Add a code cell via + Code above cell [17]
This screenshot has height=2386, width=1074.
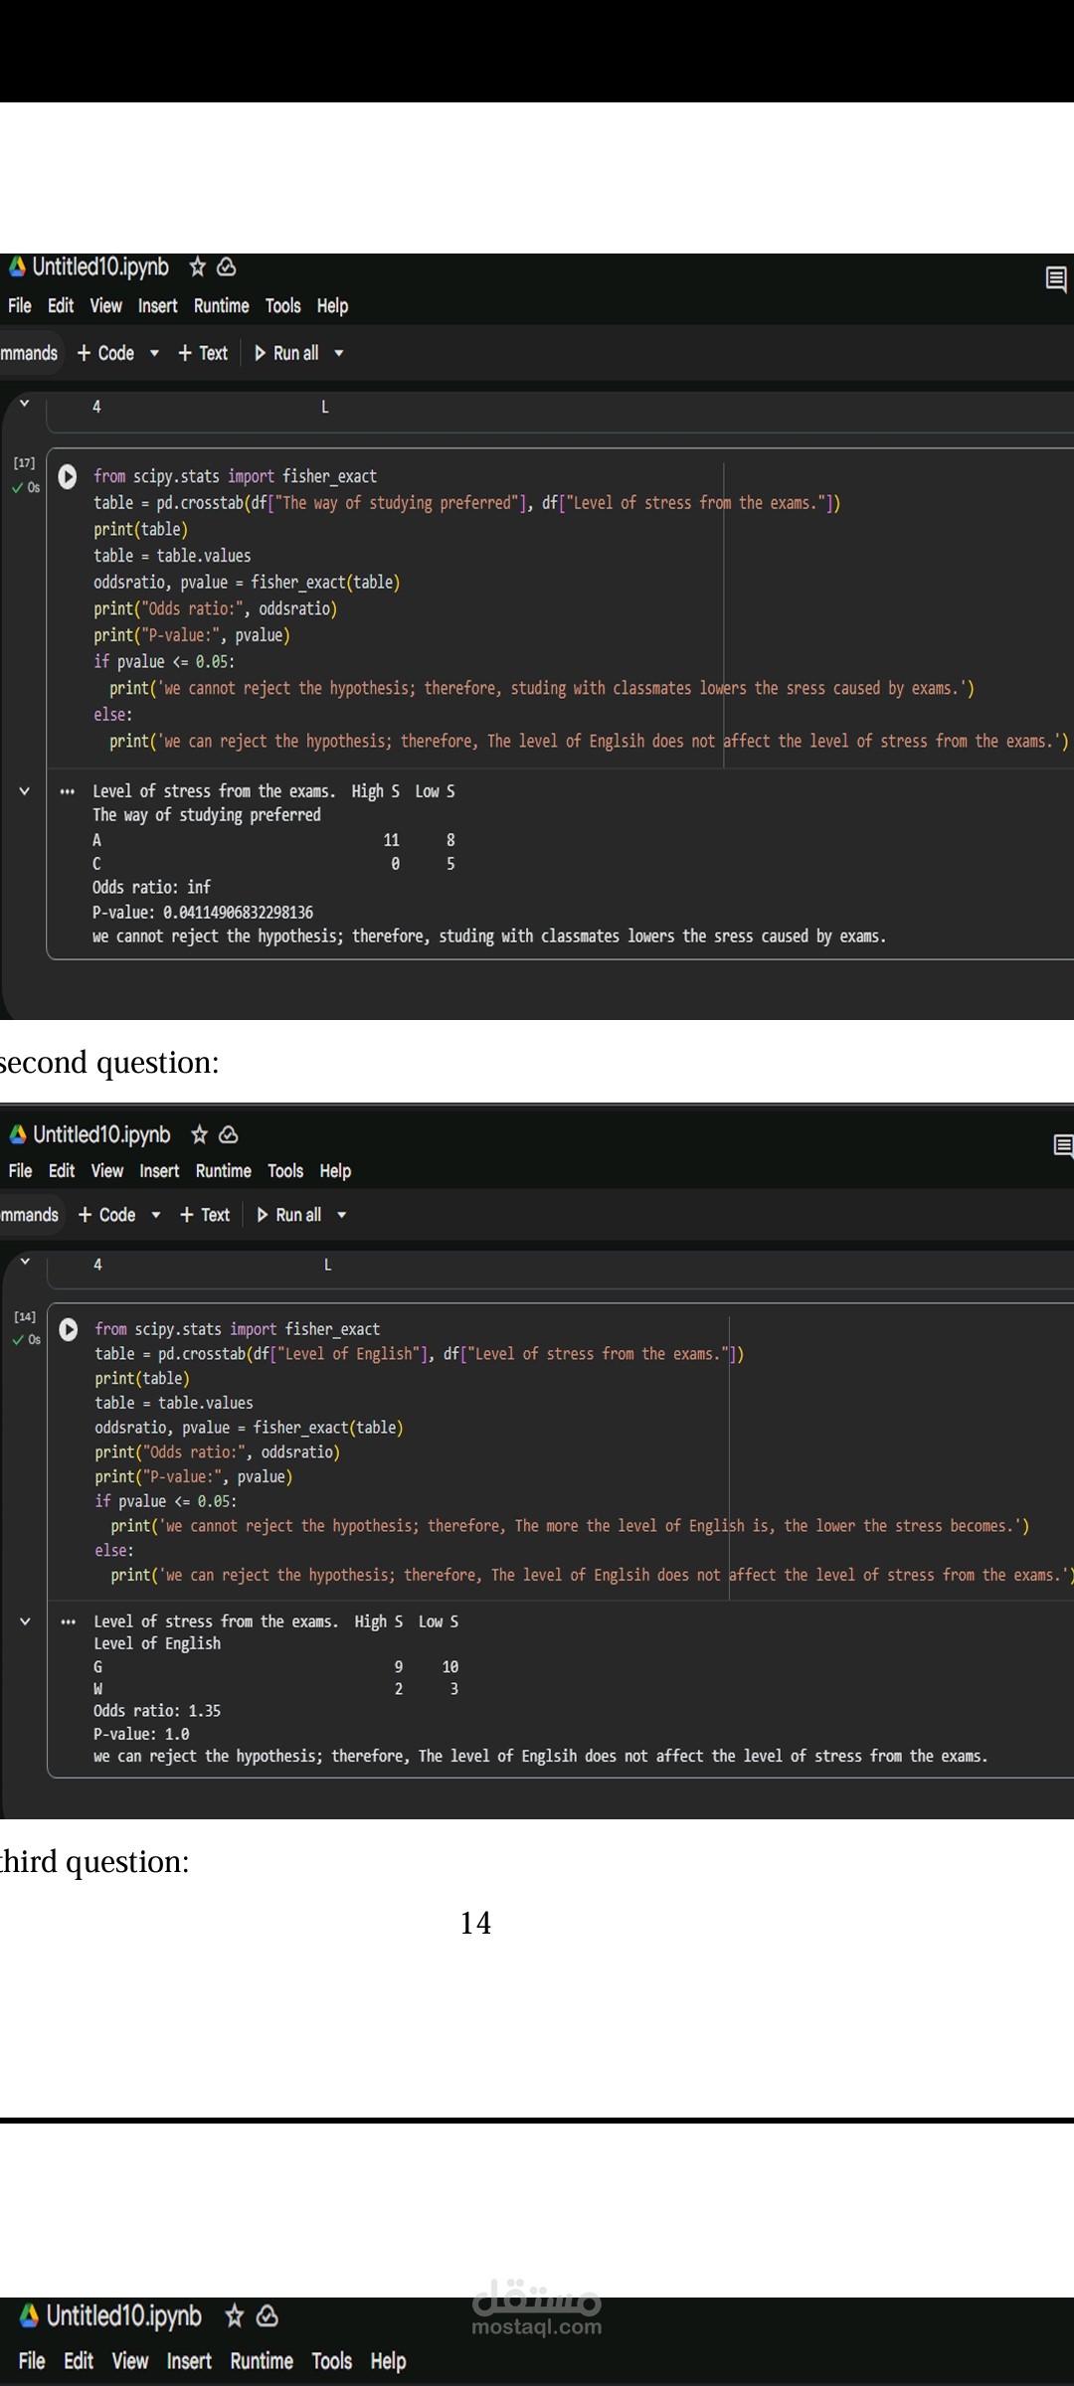point(106,353)
